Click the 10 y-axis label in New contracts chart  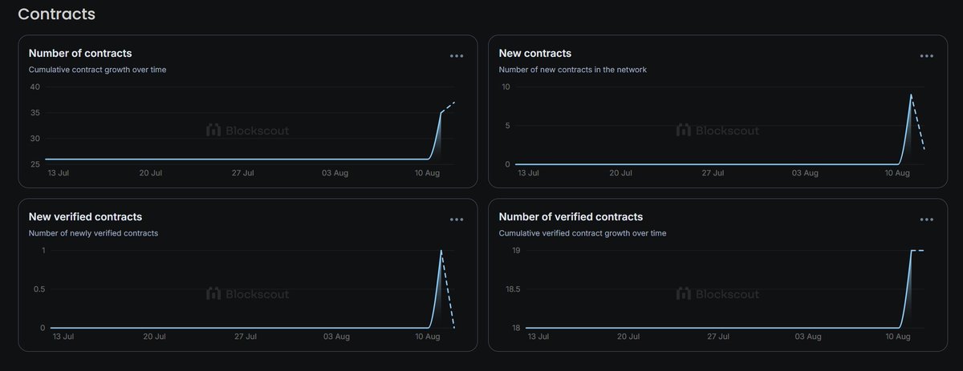coord(506,87)
